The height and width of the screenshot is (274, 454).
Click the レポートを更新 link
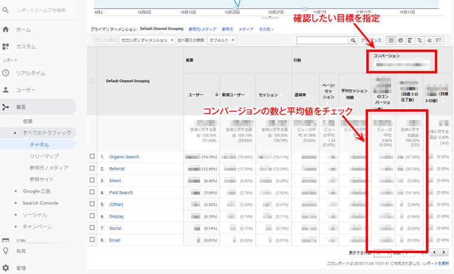pos(436,263)
